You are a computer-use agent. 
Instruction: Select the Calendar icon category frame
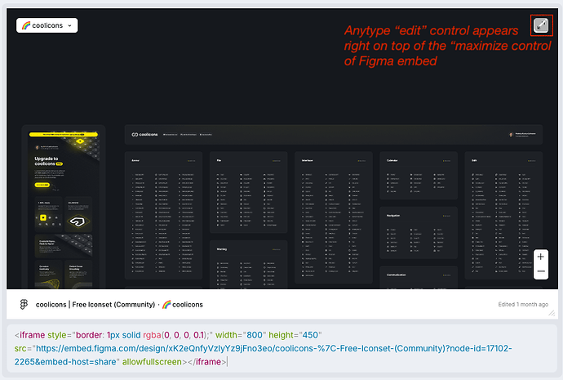click(x=419, y=176)
